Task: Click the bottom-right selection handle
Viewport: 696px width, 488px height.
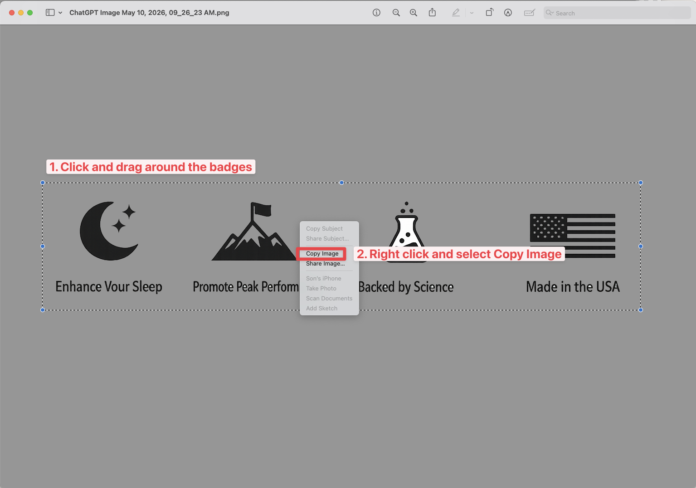Action: [x=641, y=310]
